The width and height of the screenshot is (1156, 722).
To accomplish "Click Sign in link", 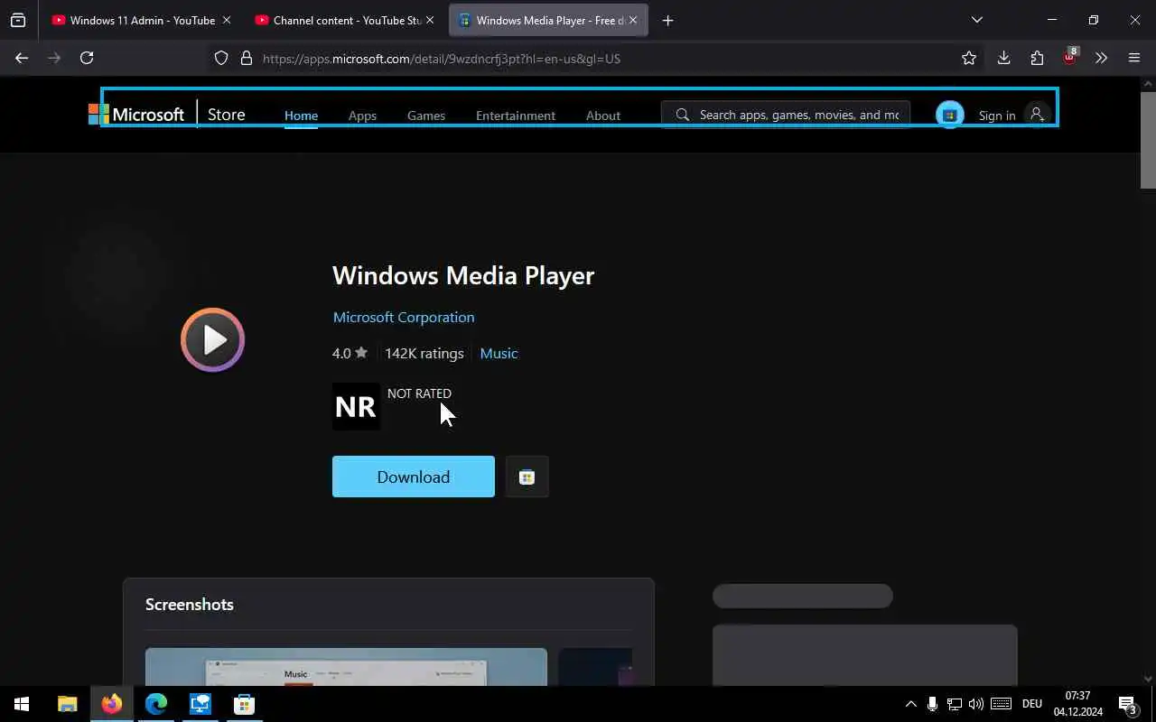I will (997, 116).
